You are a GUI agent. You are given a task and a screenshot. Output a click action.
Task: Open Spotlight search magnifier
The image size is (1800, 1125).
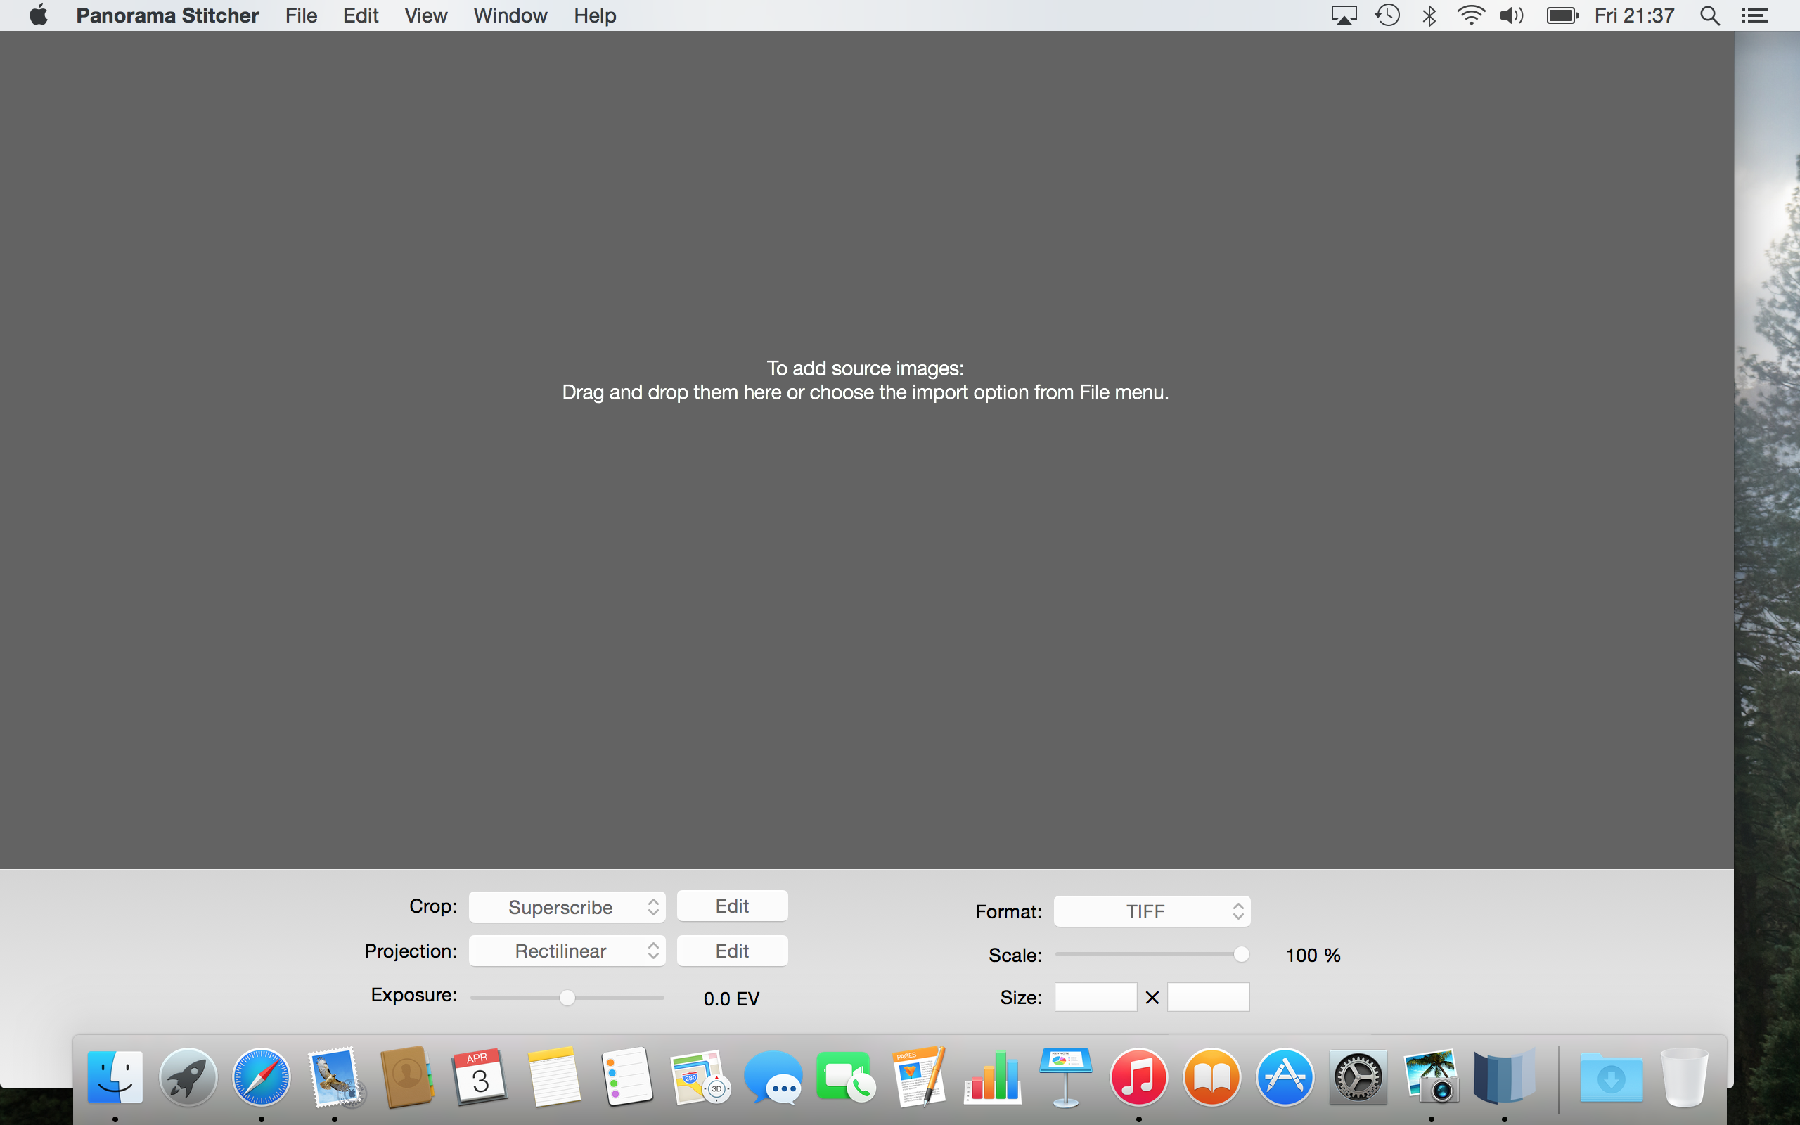click(1710, 15)
